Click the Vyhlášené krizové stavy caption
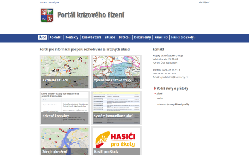The height and width of the screenshot is (155, 249). [112, 80]
